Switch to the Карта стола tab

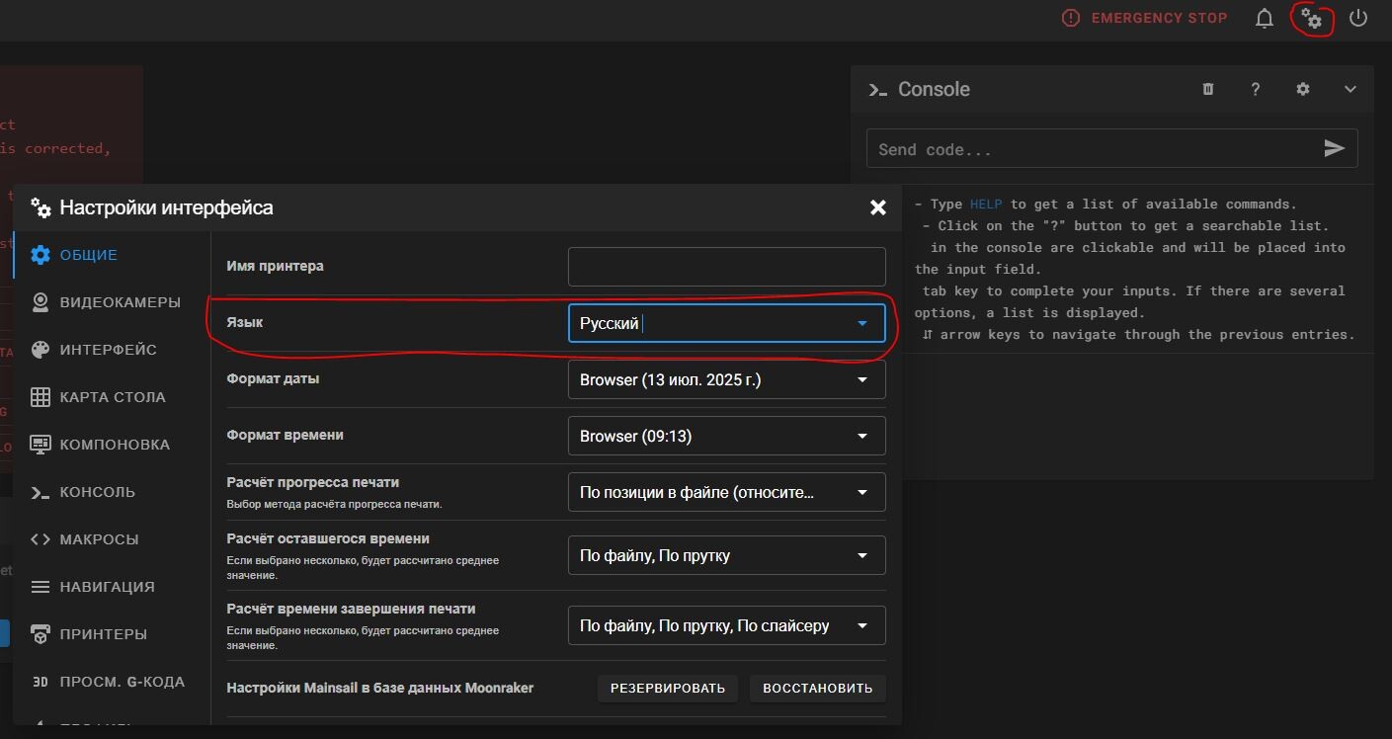click(x=112, y=397)
